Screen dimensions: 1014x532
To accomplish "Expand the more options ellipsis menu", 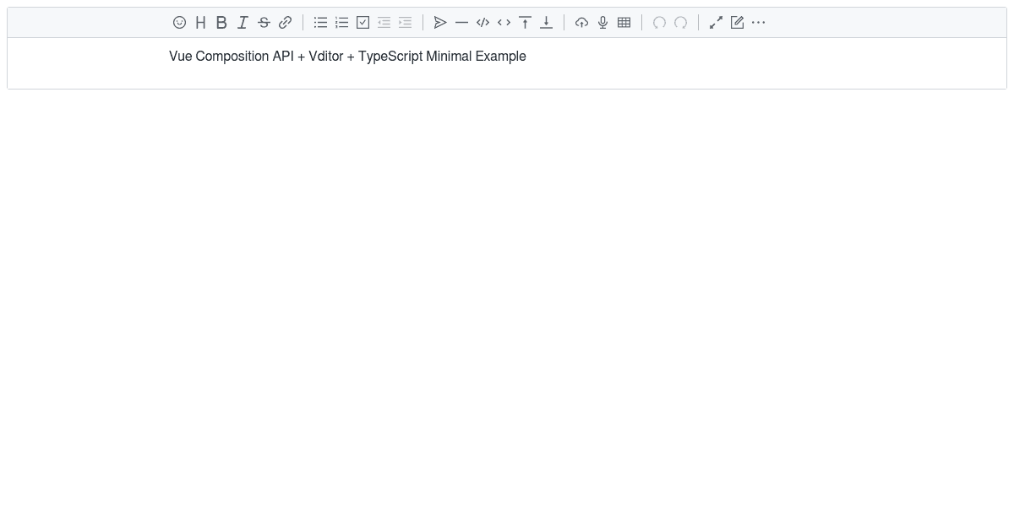I will [x=758, y=23].
